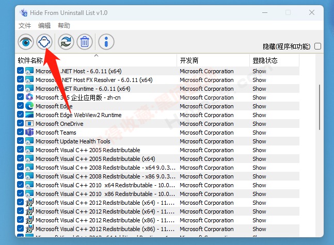This screenshot has width=334, height=245.
Task: Click the Microsoft Teams icon
Action: coord(29,133)
